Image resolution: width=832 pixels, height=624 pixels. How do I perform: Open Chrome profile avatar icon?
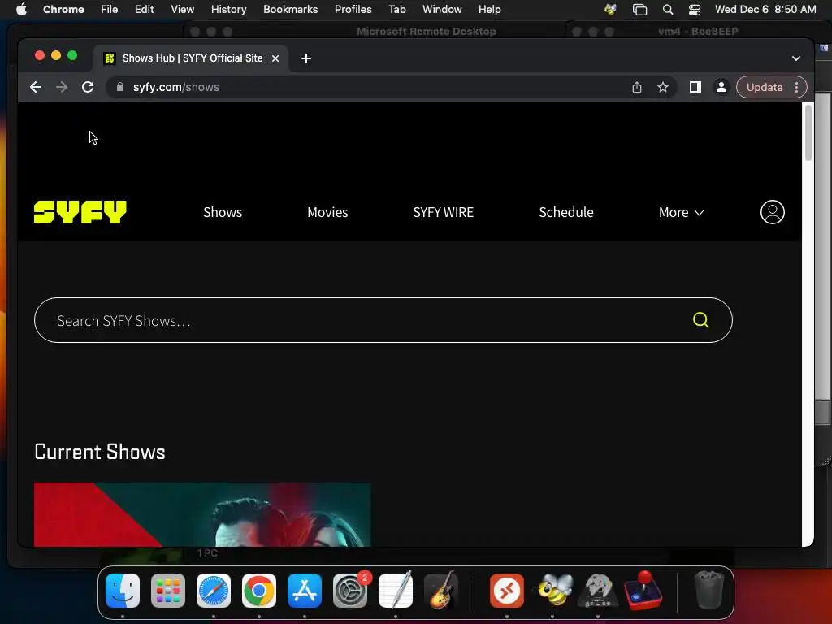click(x=721, y=87)
